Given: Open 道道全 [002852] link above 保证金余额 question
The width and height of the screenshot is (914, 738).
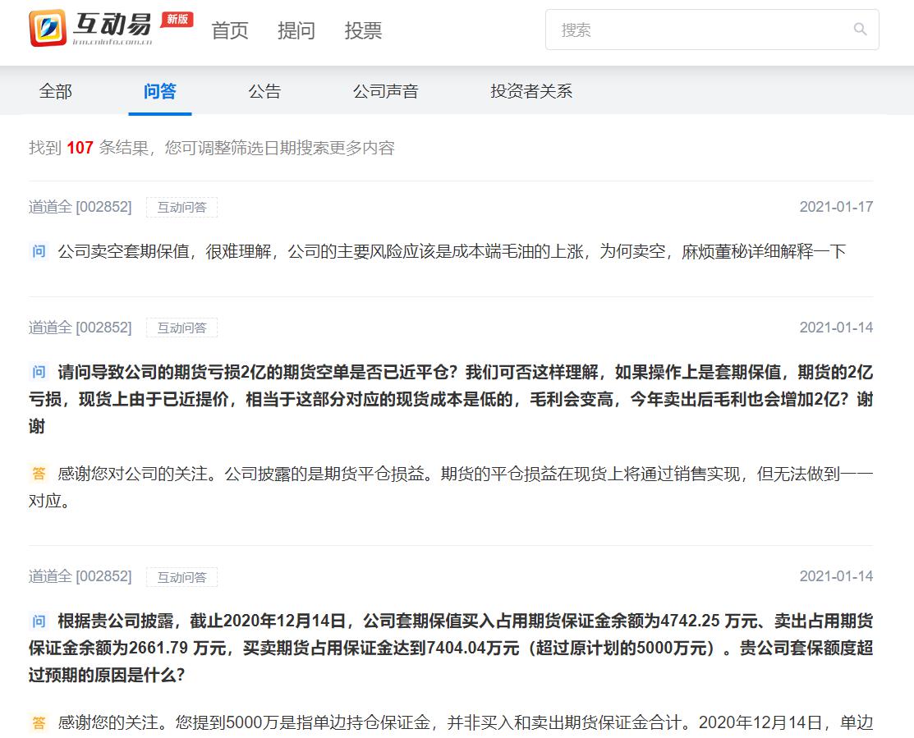Looking at the screenshot, I should pyautogui.click(x=80, y=576).
